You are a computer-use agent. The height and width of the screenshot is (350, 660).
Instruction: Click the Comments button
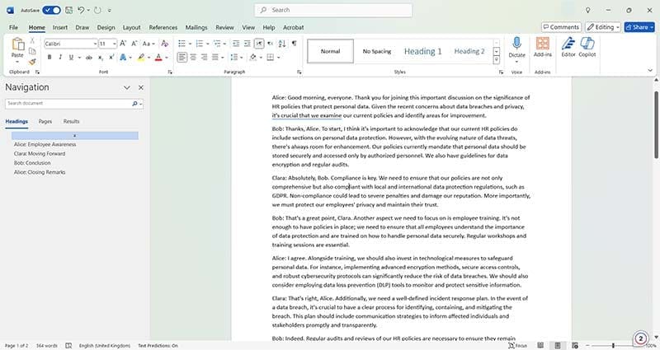(x=561, y=27)
